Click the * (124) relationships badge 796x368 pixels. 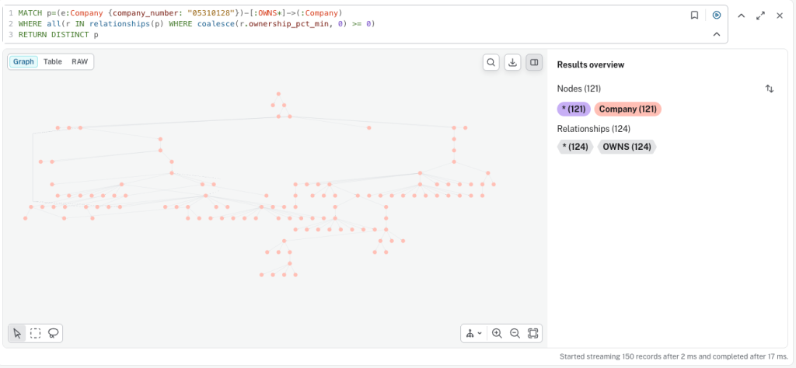(x=574, y=147)
